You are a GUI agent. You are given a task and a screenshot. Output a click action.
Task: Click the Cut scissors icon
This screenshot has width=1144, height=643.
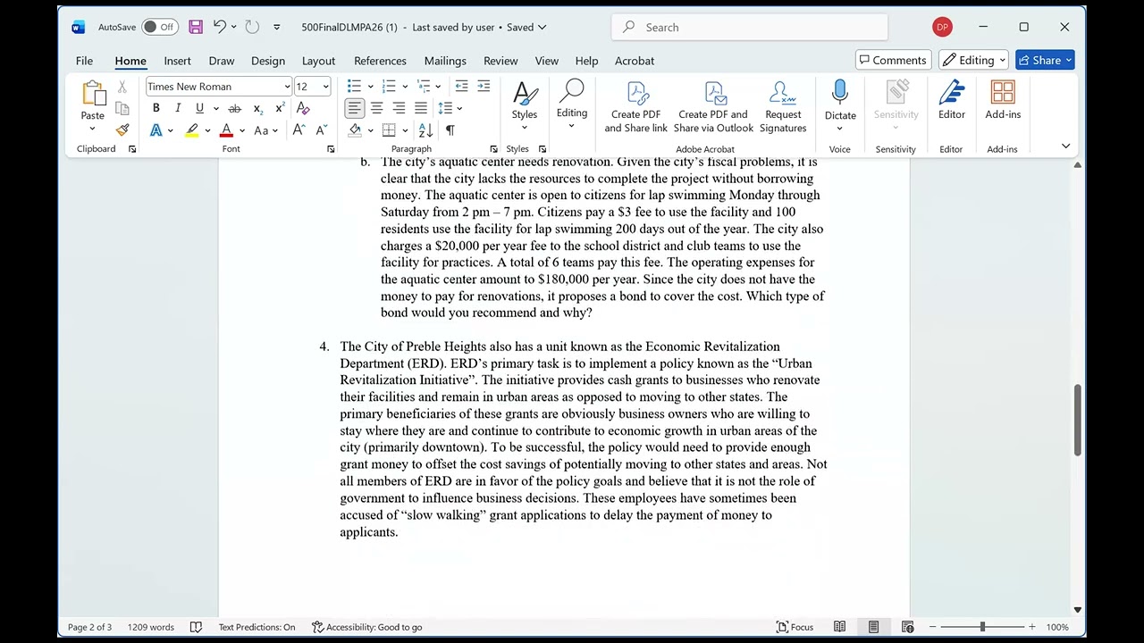coord(122,87)
